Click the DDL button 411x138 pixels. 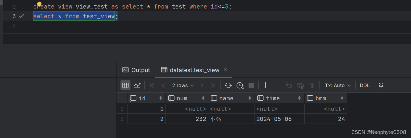365,85
